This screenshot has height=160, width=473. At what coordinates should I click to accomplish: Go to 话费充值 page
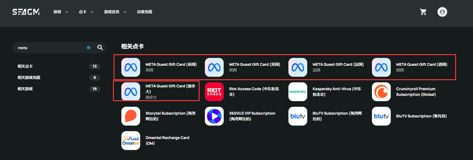click(x=145, y=12)
